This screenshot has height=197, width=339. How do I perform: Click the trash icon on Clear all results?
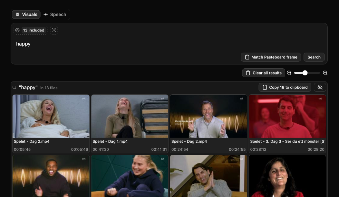click(x=248, y=73)
